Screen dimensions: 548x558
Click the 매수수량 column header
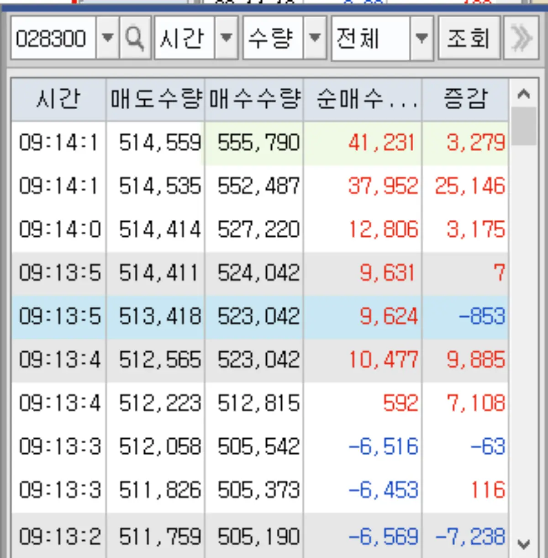[x=254, y=98]
